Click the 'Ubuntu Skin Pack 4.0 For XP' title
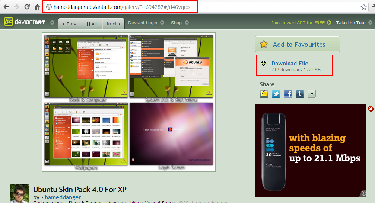Screen dimensions: 375x203 click(80, 189)
